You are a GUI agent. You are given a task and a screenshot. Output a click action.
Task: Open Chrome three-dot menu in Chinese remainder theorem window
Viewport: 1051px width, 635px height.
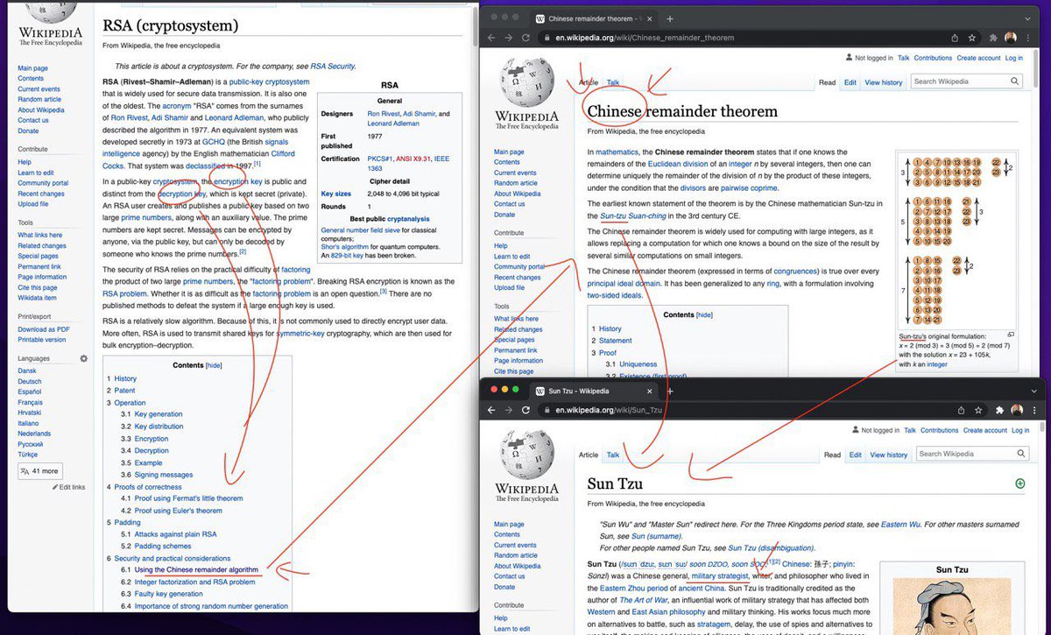click(x=1029, y=38)
